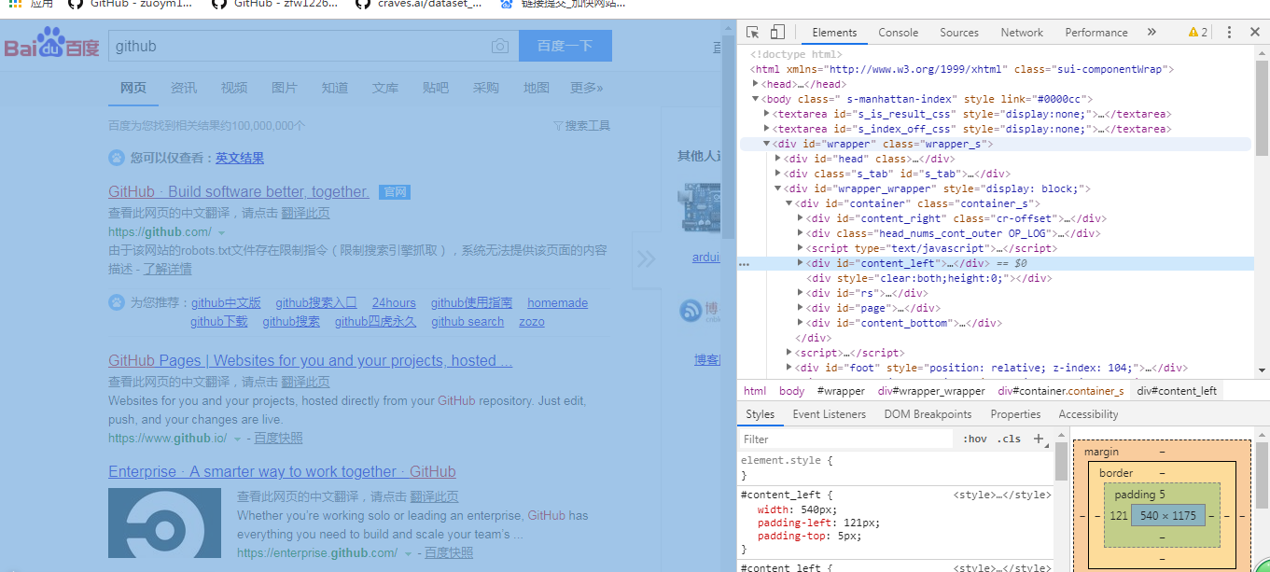Expand the div id="rs" node
1270x572 pixels.
(x=801, y=293)
